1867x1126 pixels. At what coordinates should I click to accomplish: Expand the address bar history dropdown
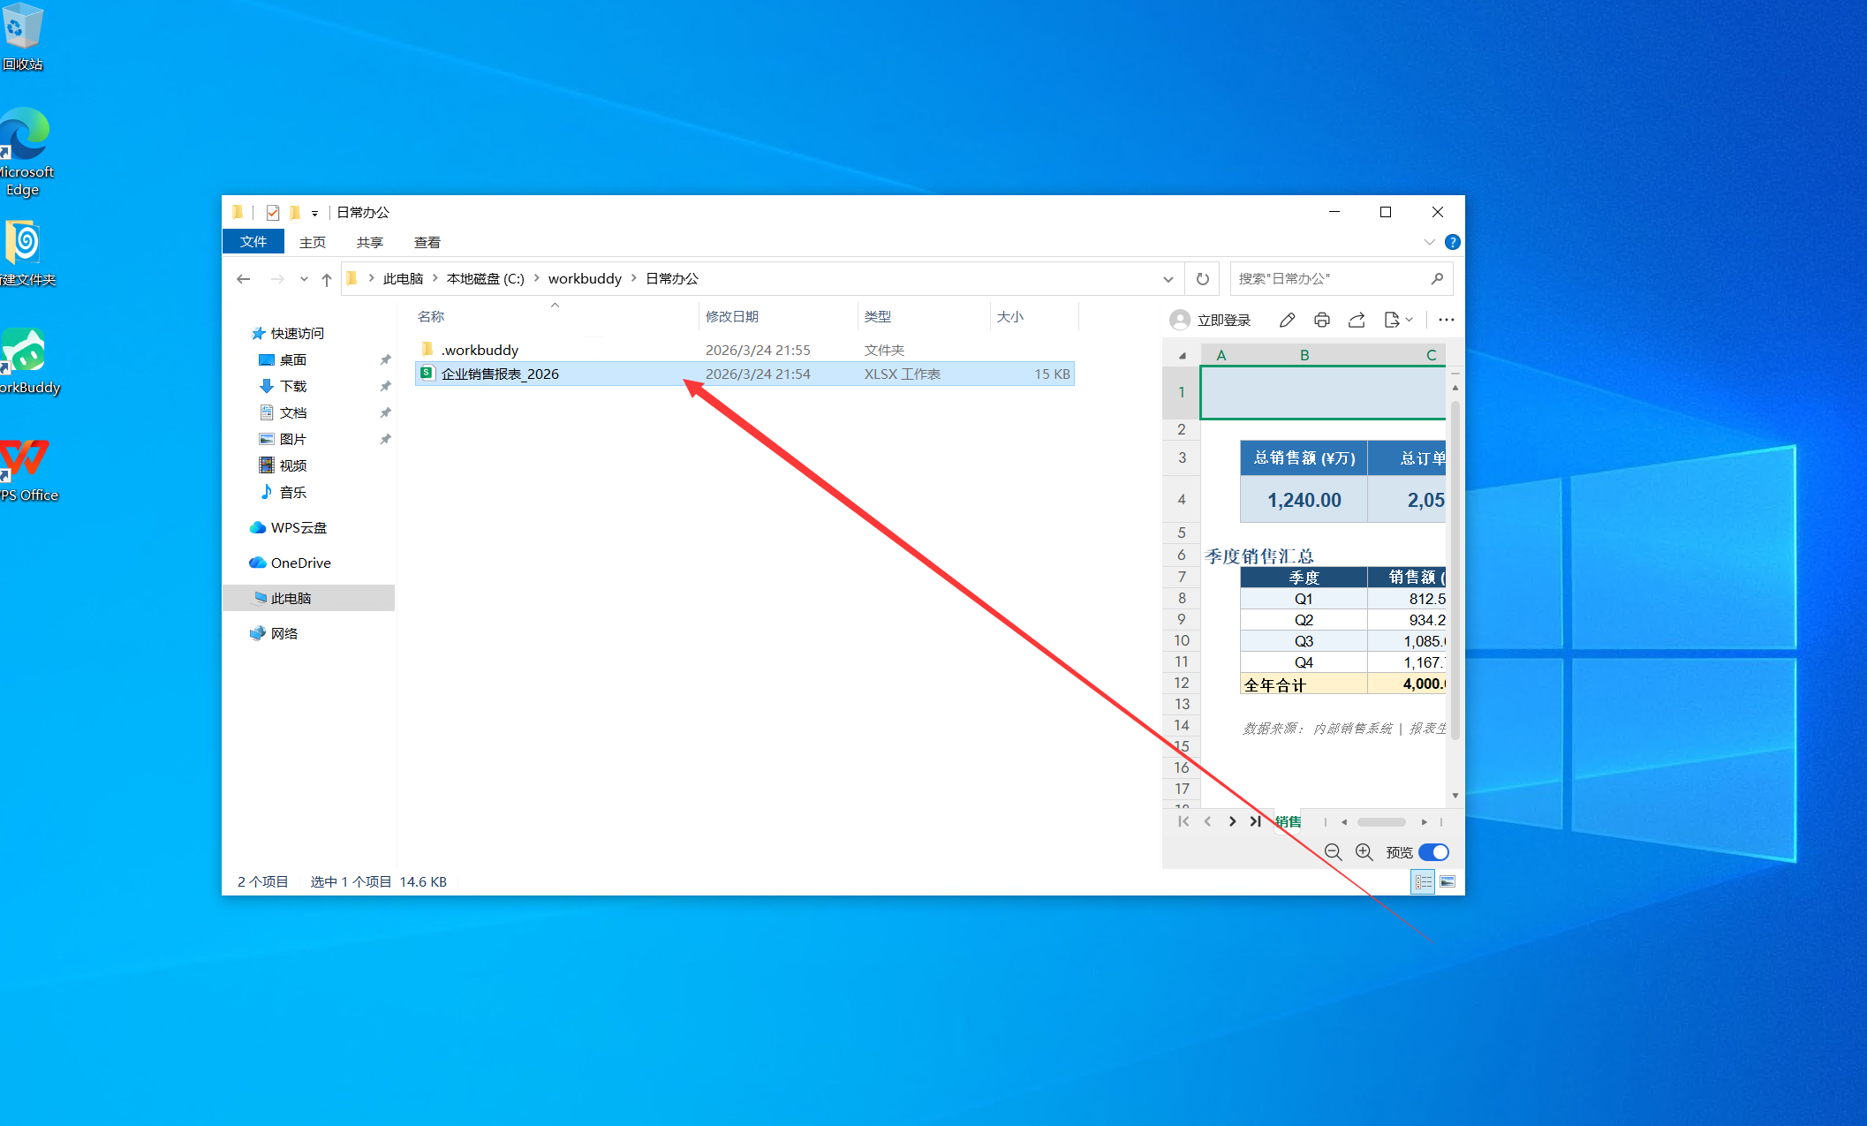tap(1168, 279)
